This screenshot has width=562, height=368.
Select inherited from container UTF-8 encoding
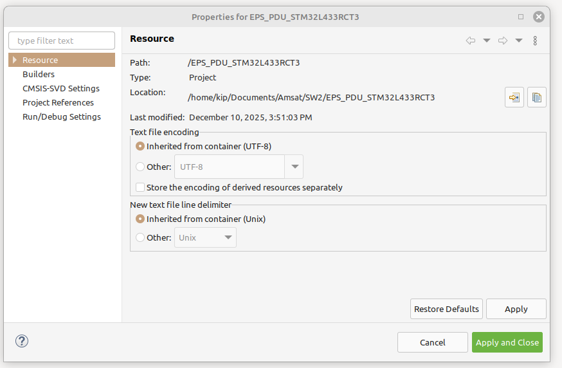141,146
